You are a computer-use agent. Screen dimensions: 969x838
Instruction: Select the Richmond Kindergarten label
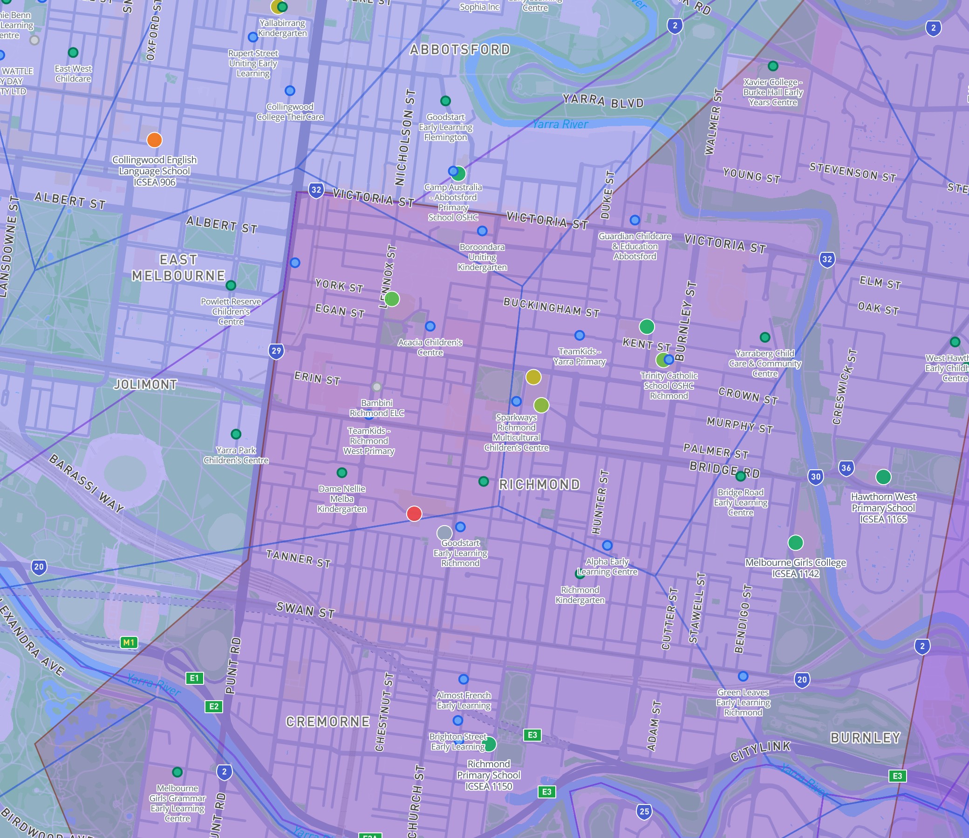coord(580,595)
